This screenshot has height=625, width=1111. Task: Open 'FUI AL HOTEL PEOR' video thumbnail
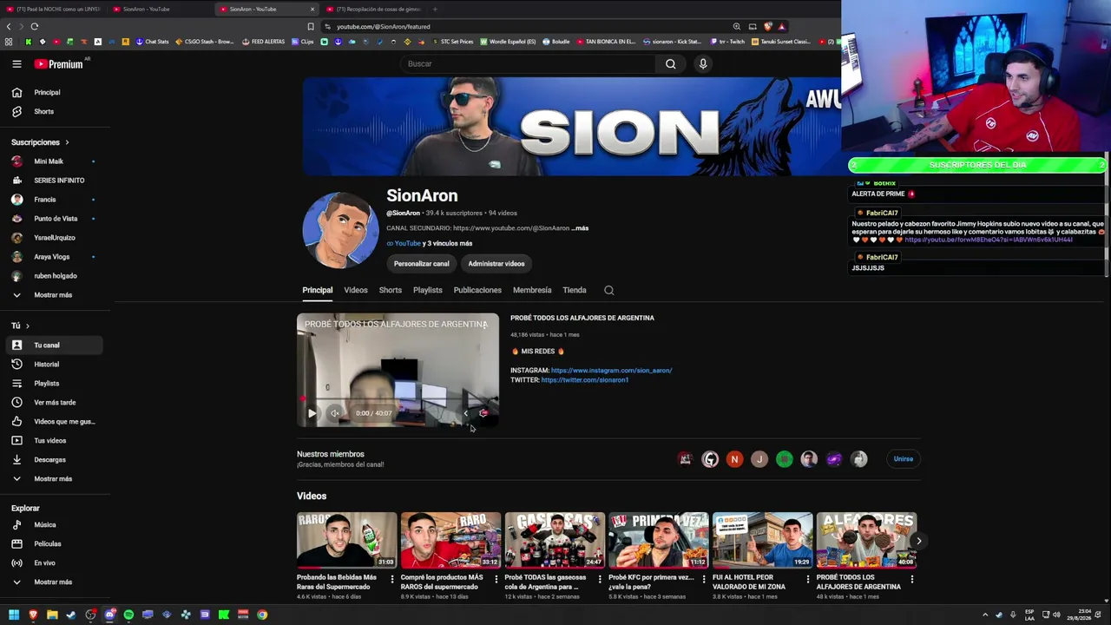pos(762,540)
